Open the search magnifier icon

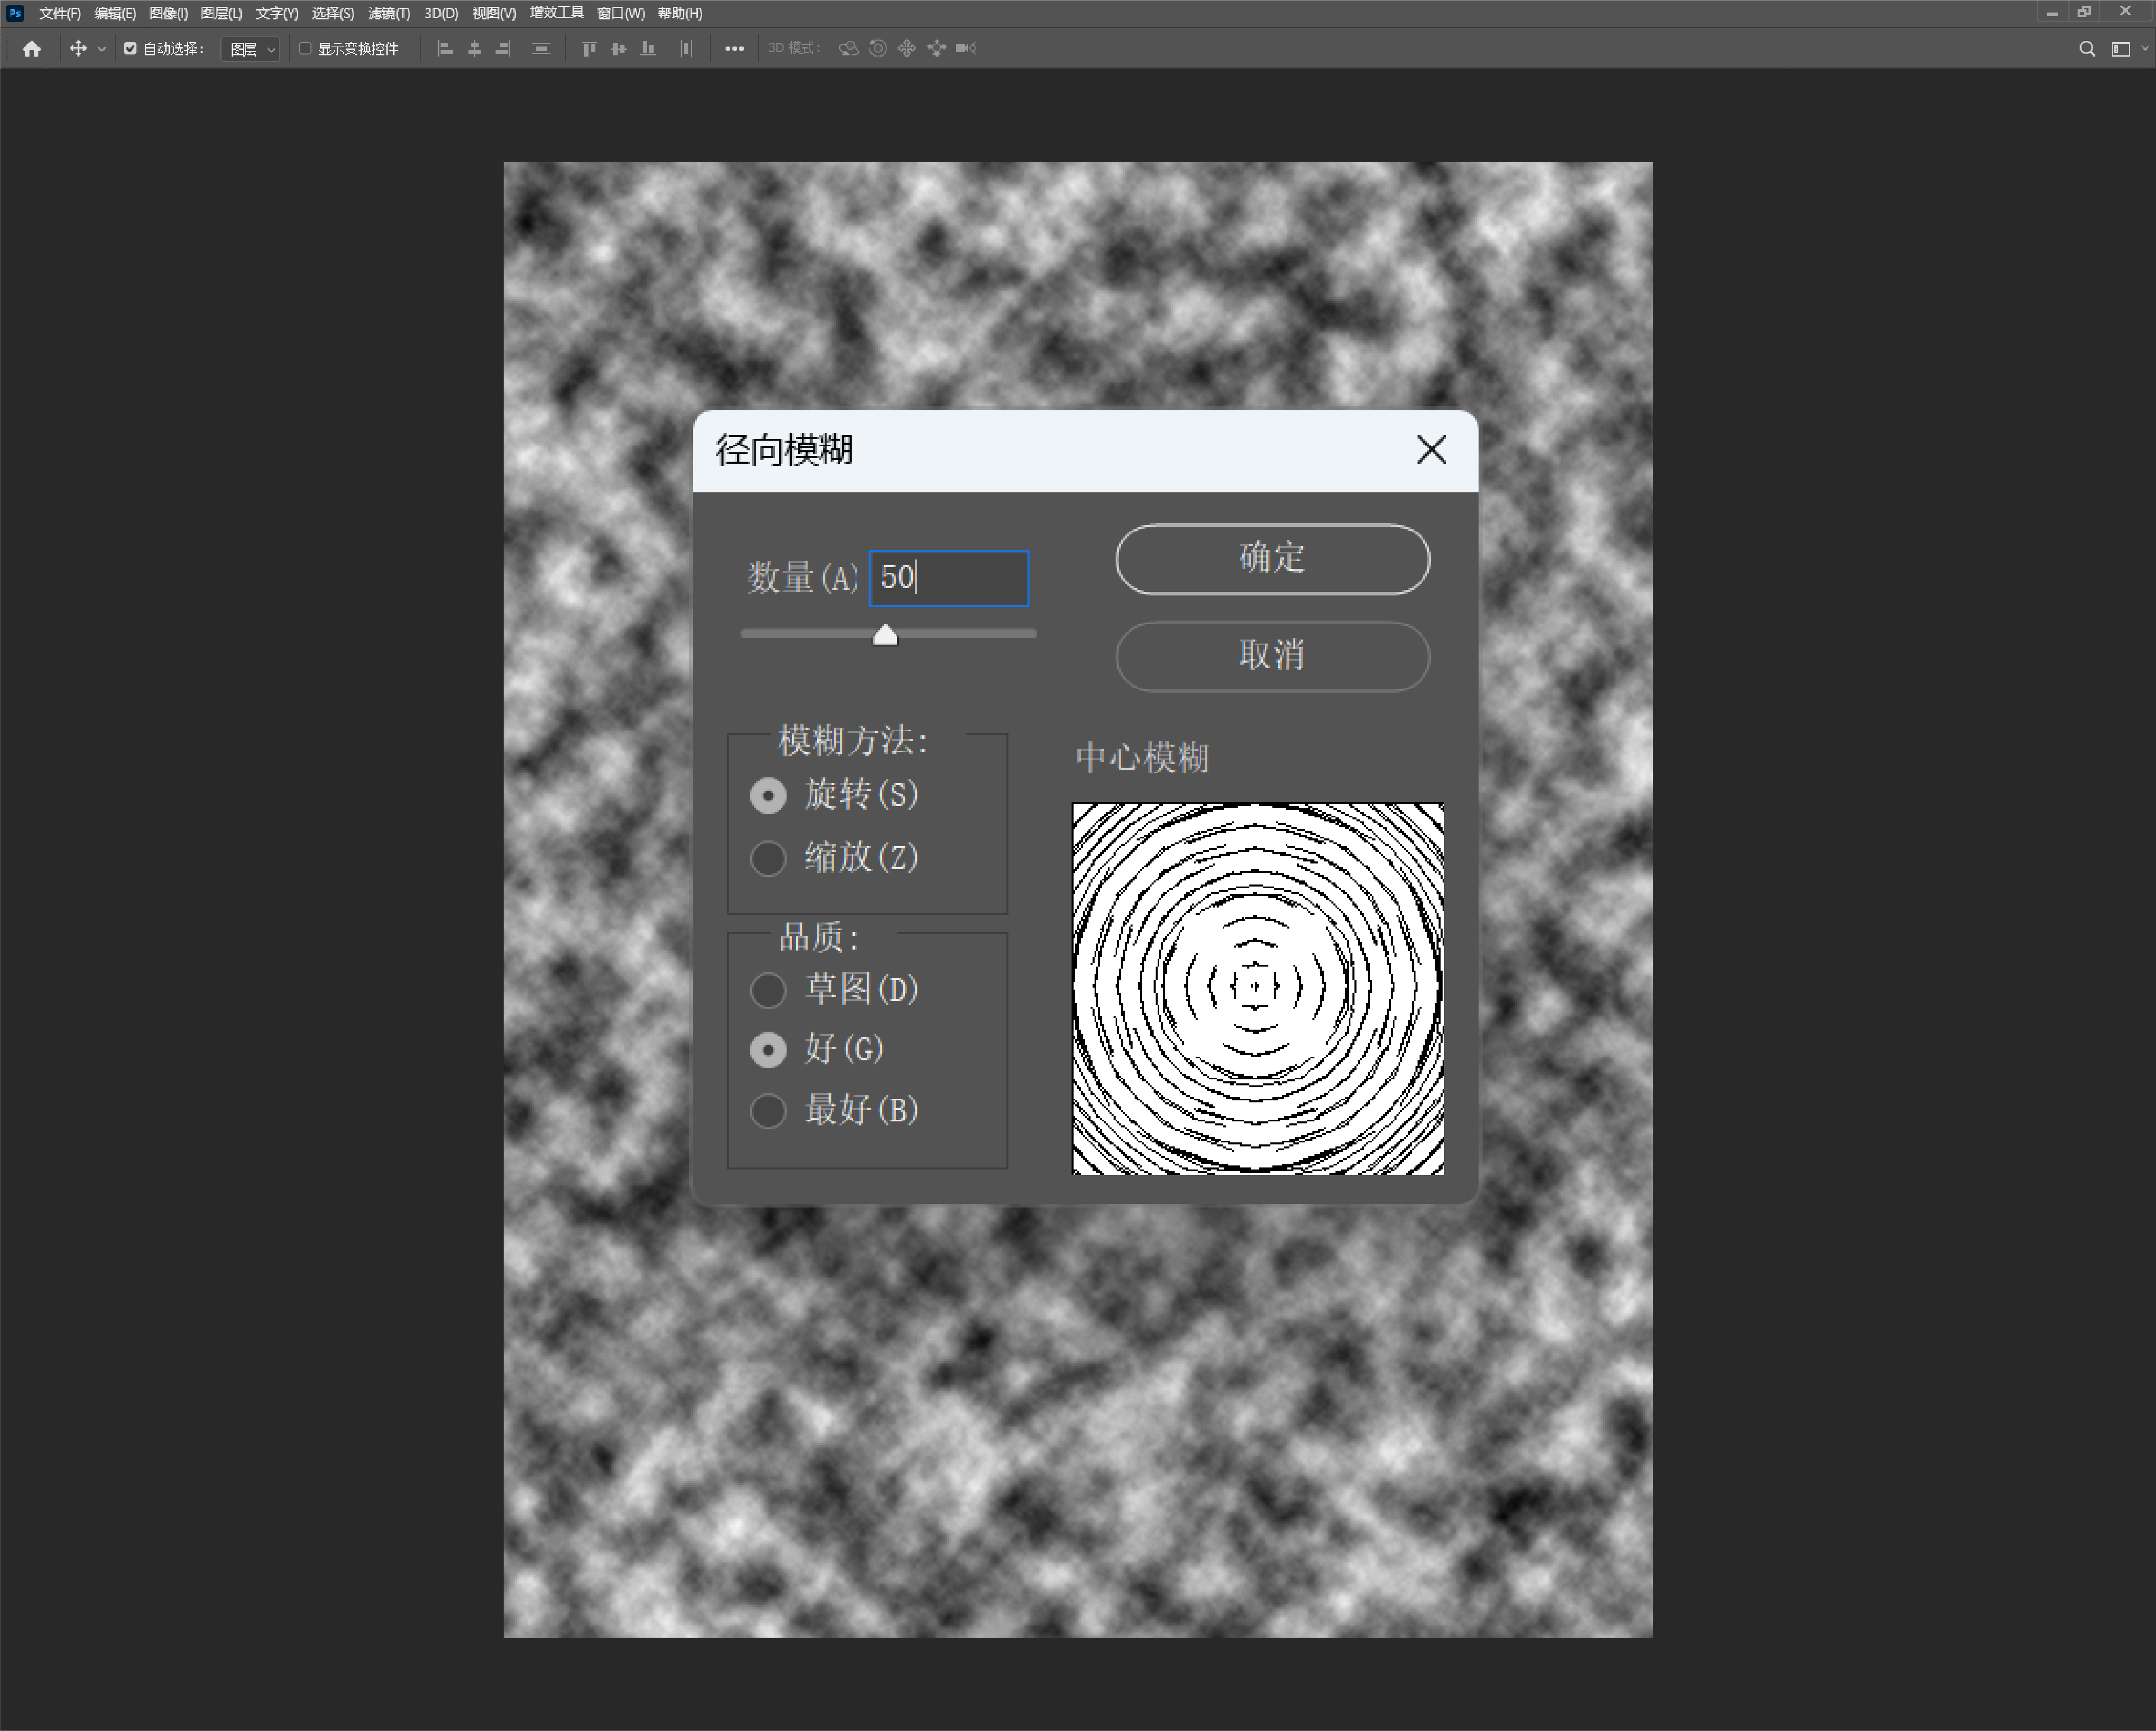click(2087, 48)
